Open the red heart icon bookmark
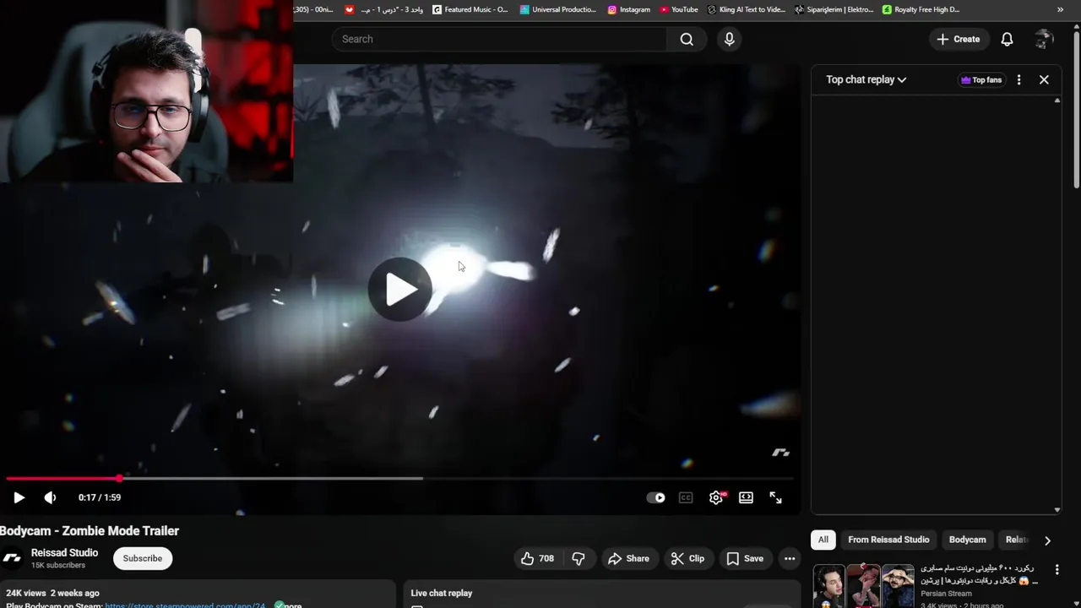 pyautogui.click(x=350, y=9)
